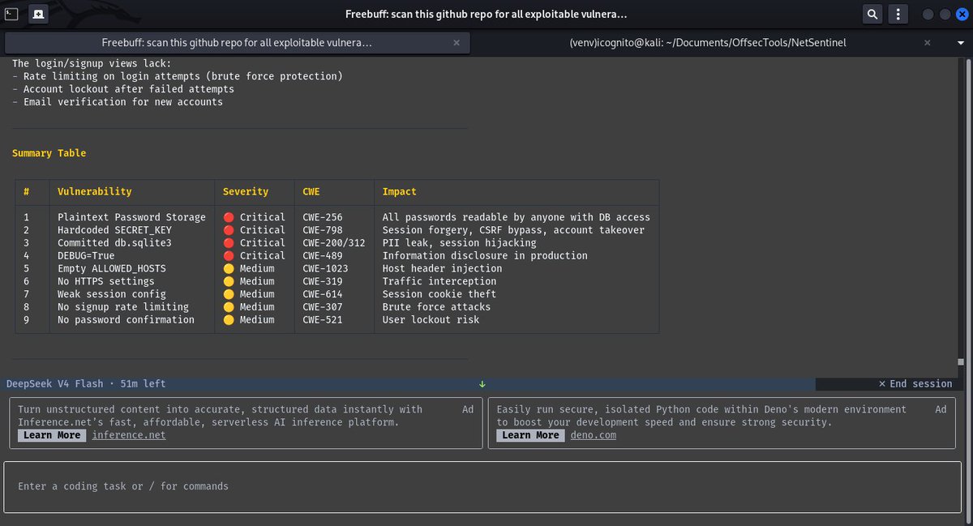This screenshot has width=973, height=526.
Task: Click DeepSeek V4 Flash model status
Action: pos(86,383)
